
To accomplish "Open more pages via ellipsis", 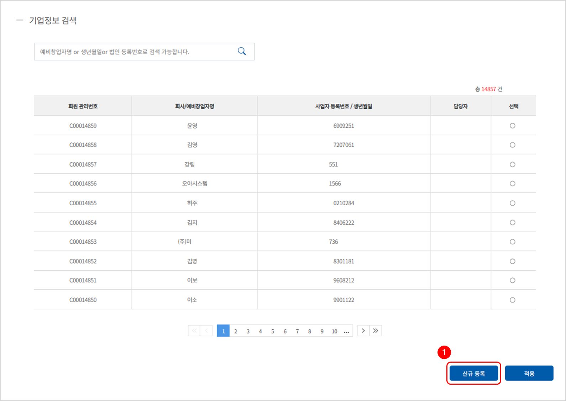I will [346, 331].
